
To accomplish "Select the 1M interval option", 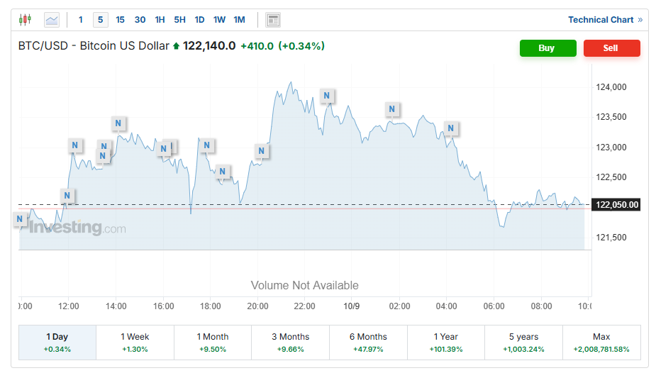I will [x=239, y=20].
